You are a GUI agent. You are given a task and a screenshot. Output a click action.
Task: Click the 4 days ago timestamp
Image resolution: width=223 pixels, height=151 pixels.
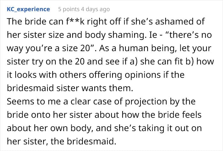click(x=95, y=9)
